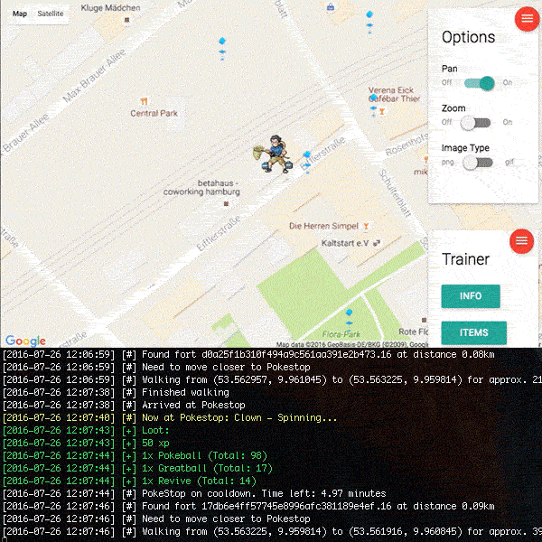The image size is (542, 542).
Task: Select the Pokestop marker right of the trainer
Action: click(308, 160)
